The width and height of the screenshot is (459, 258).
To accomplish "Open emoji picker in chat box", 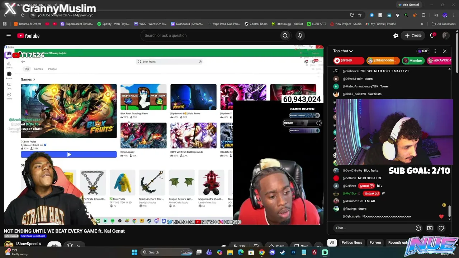I will pyautogui.click(x=418, y=228).
